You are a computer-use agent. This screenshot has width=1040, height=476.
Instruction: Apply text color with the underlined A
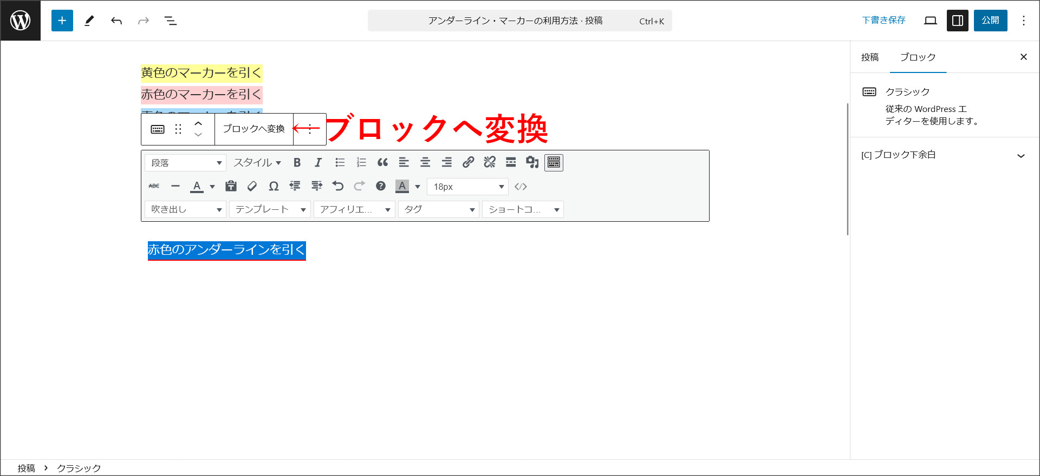click(197, 187)
